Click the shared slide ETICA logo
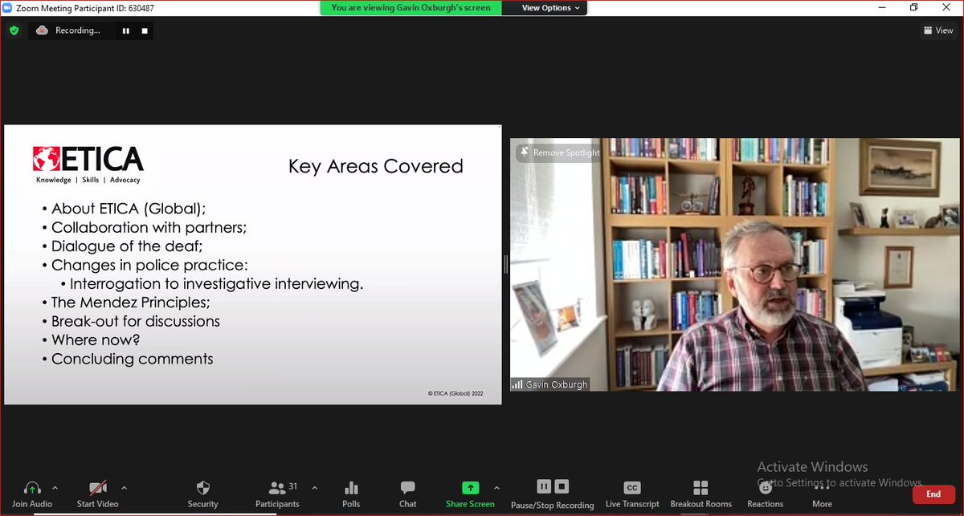Image resolution: width=964 pixels, height=516 pixels. point(88,165)
